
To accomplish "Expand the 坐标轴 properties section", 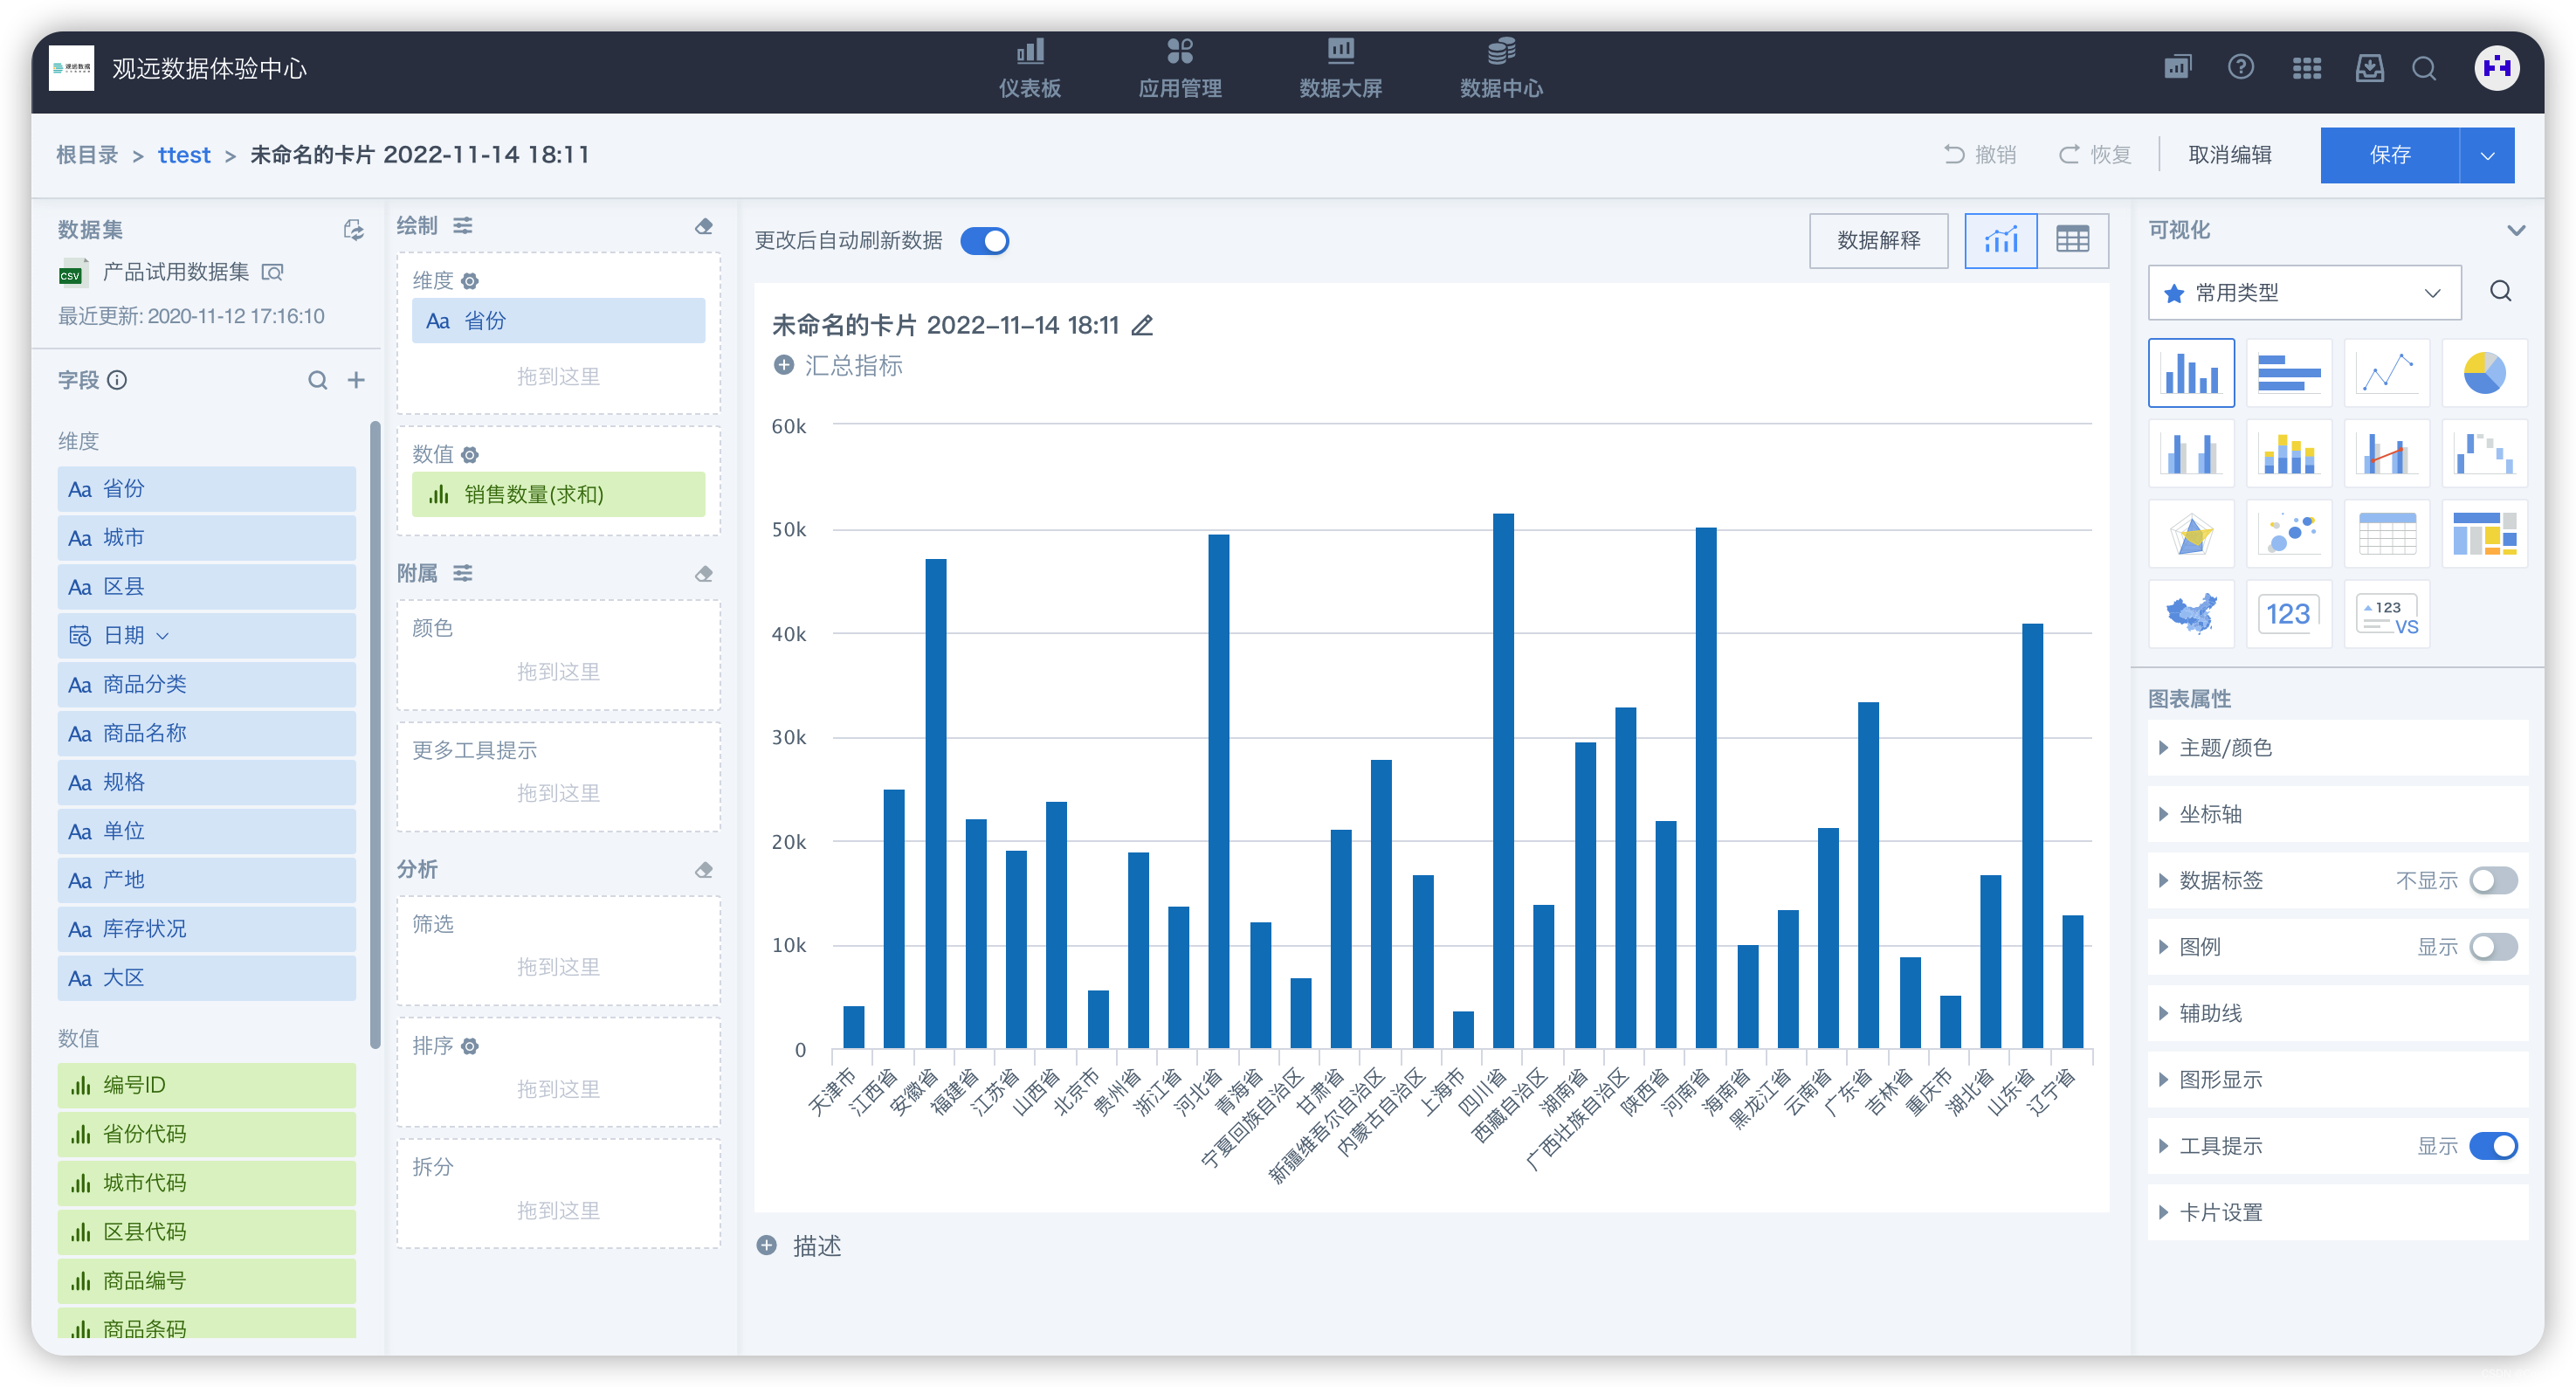I will [x=2210, y=814].
